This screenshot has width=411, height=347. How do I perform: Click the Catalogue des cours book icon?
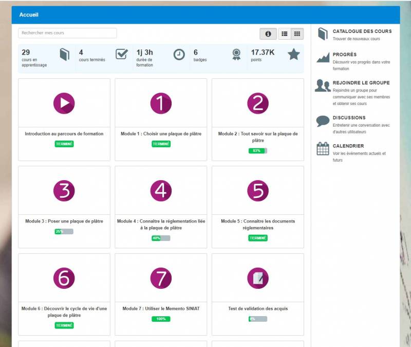(323, 34)
